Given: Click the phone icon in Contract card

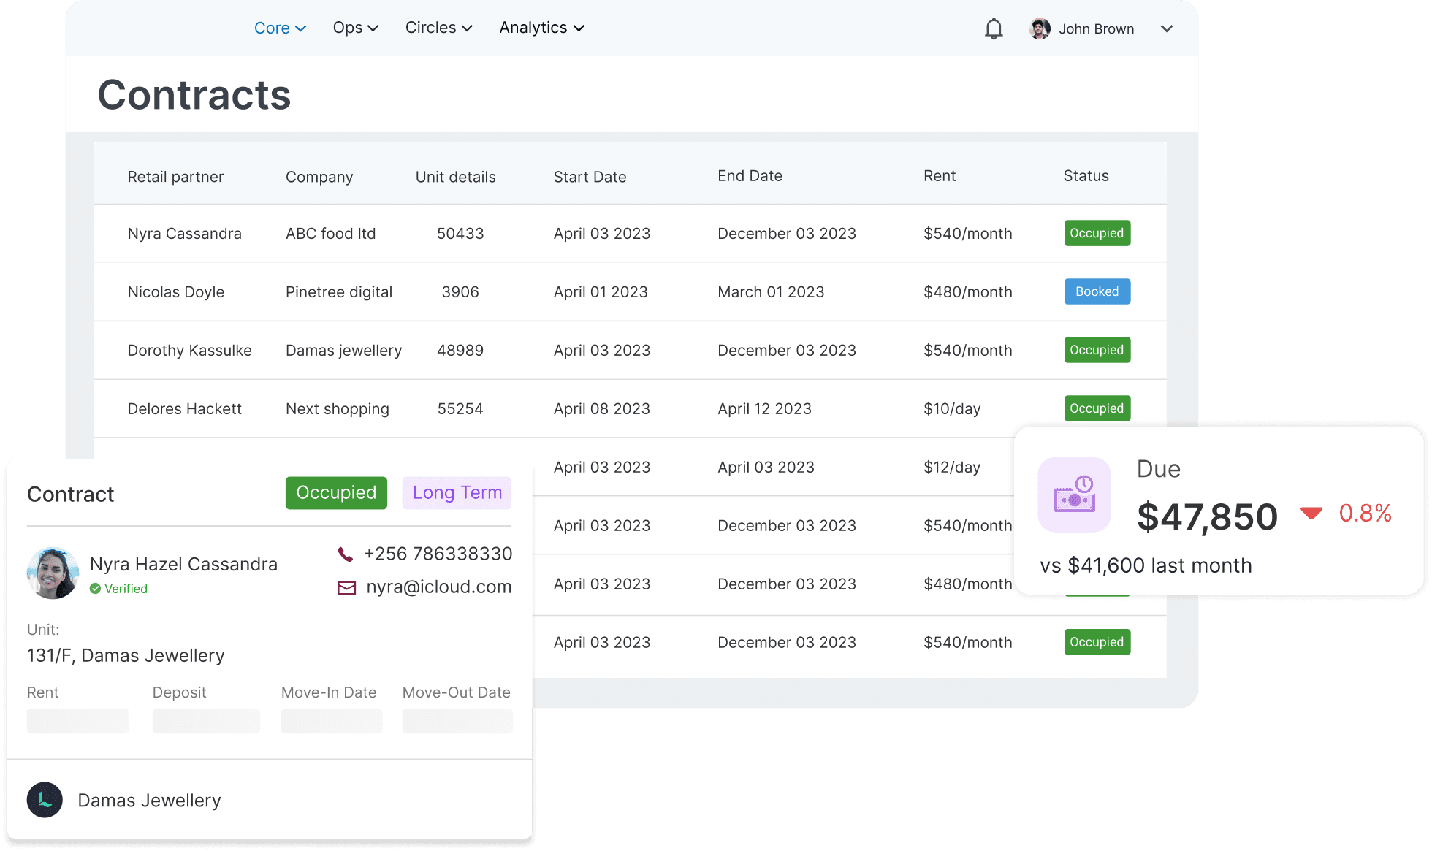Looking at the screenshot, I should click(x=346, y=554).
